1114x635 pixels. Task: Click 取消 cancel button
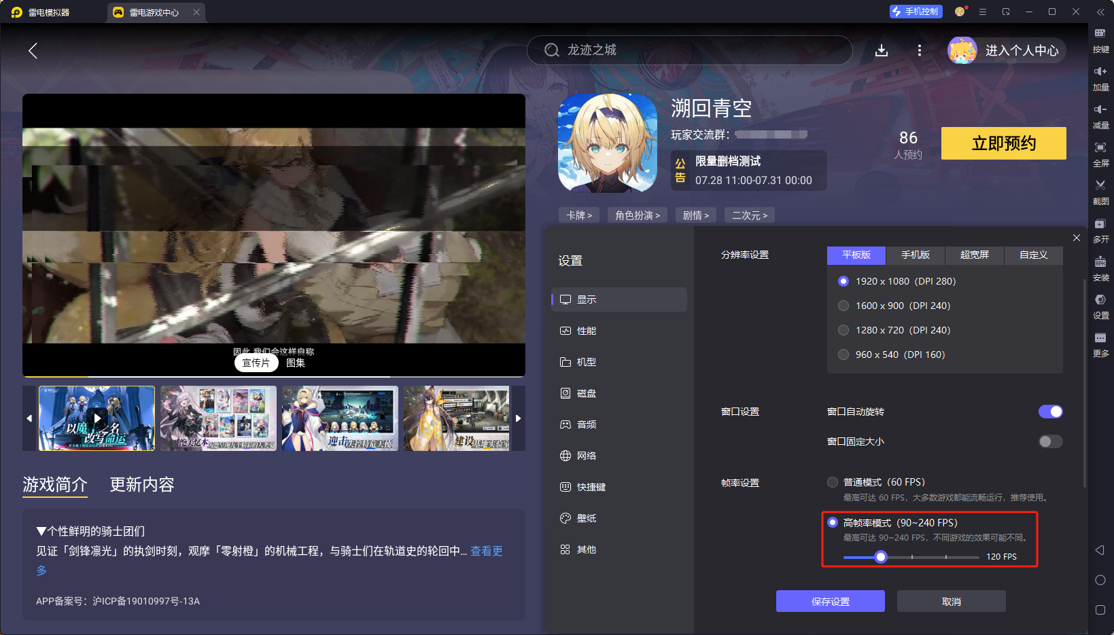click(952, 601)
